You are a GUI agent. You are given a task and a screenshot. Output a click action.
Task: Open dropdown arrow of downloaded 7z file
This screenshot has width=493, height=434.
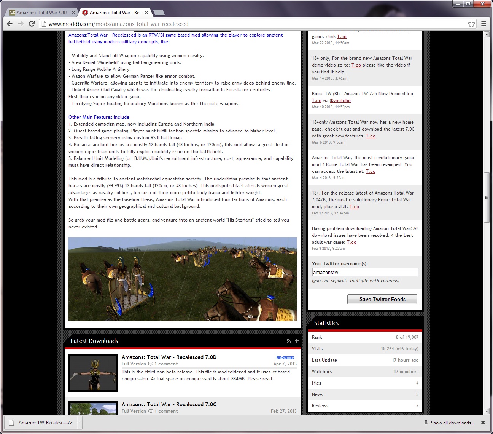(x=80, y=421)
